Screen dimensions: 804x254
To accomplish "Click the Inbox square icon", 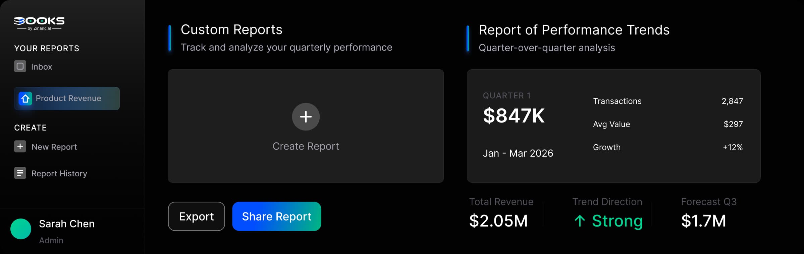I will click(x=20, y=66).
